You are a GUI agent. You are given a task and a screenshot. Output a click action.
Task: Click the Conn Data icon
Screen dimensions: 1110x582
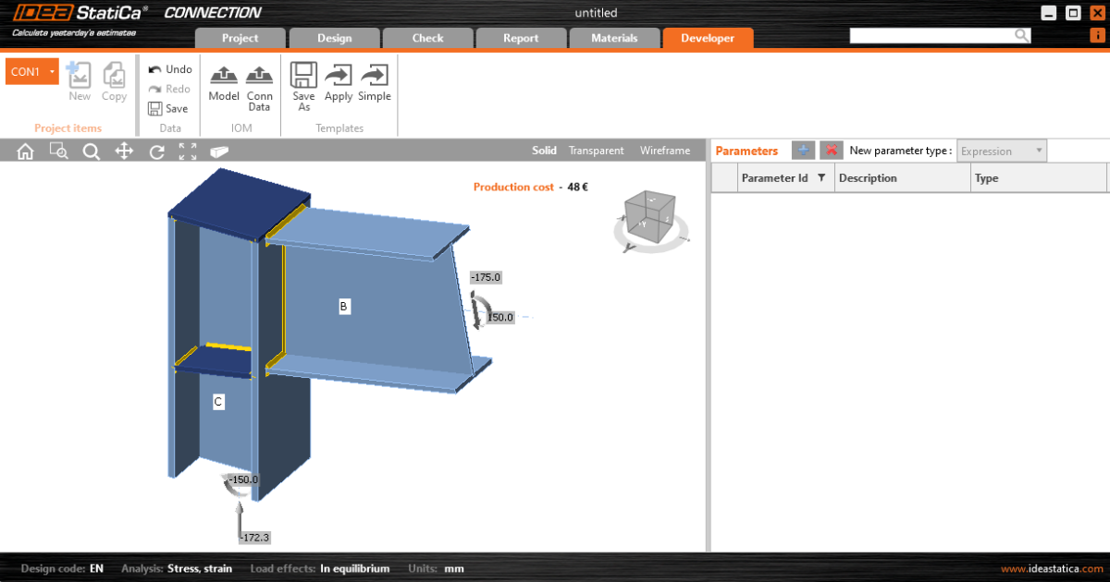tap(259, 83)
